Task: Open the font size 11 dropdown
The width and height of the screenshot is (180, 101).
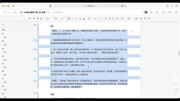Action: point(63,19)
